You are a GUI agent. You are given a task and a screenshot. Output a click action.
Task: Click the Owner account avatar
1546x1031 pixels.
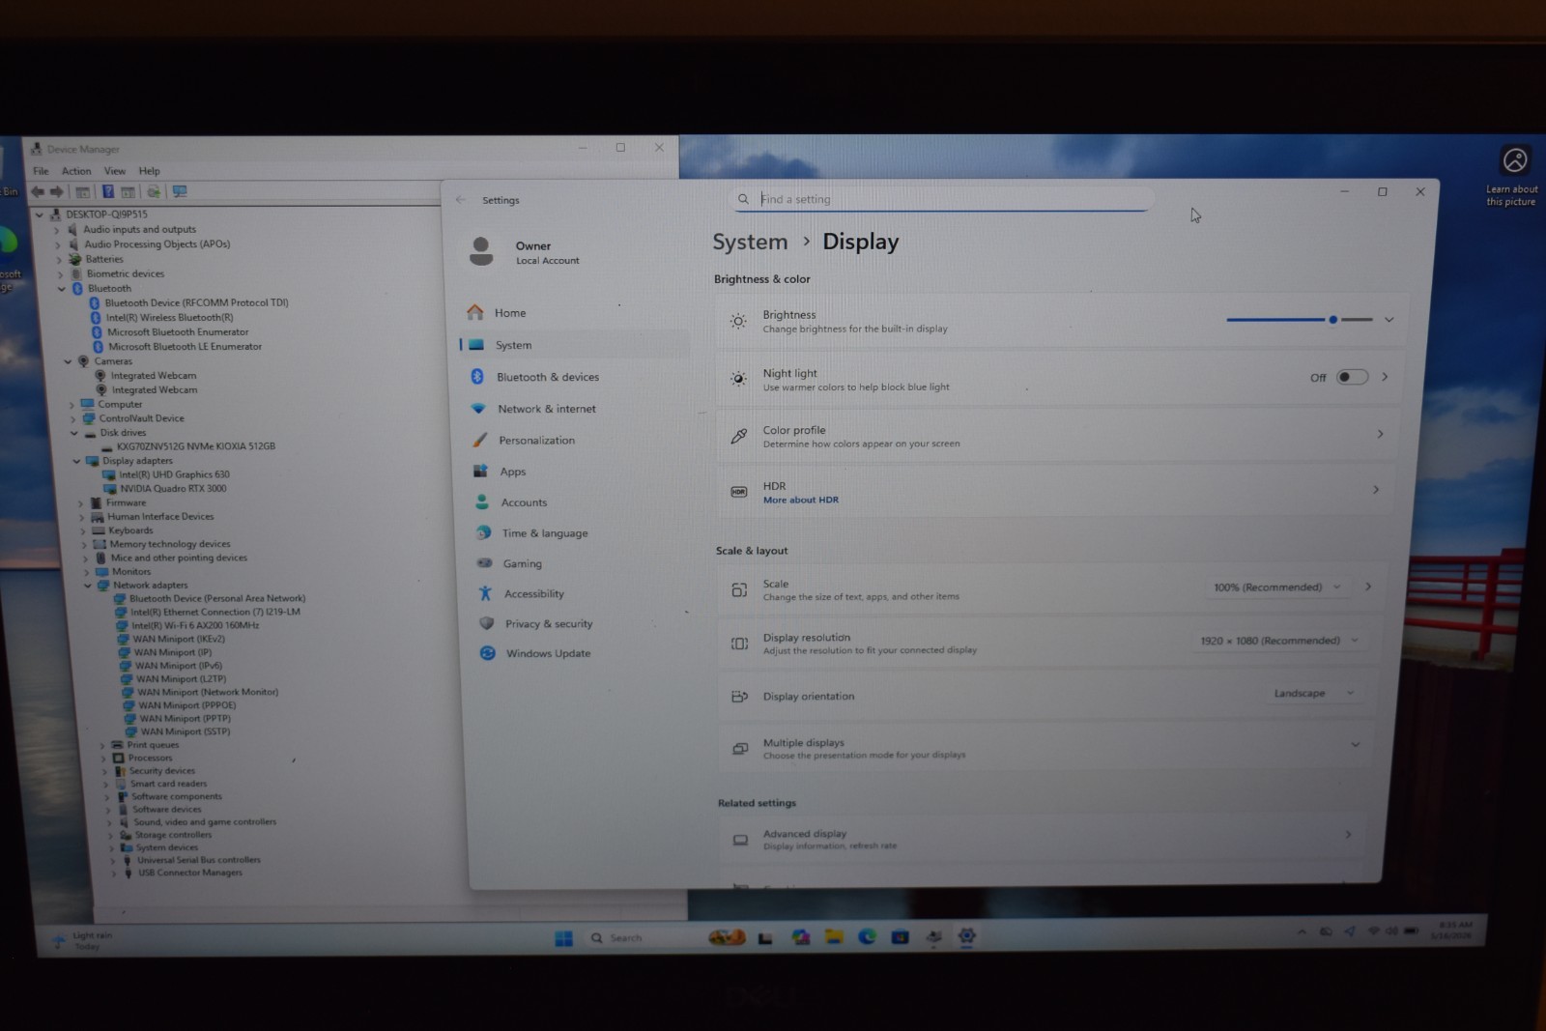481,251
